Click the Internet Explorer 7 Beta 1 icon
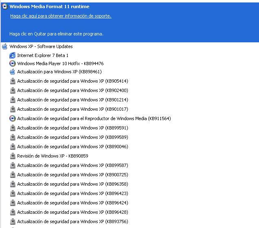Viewport: 259px width, 228px height. point(13,55)
